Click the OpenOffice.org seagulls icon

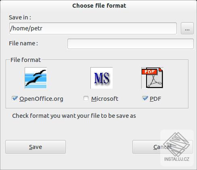[36, 78]
